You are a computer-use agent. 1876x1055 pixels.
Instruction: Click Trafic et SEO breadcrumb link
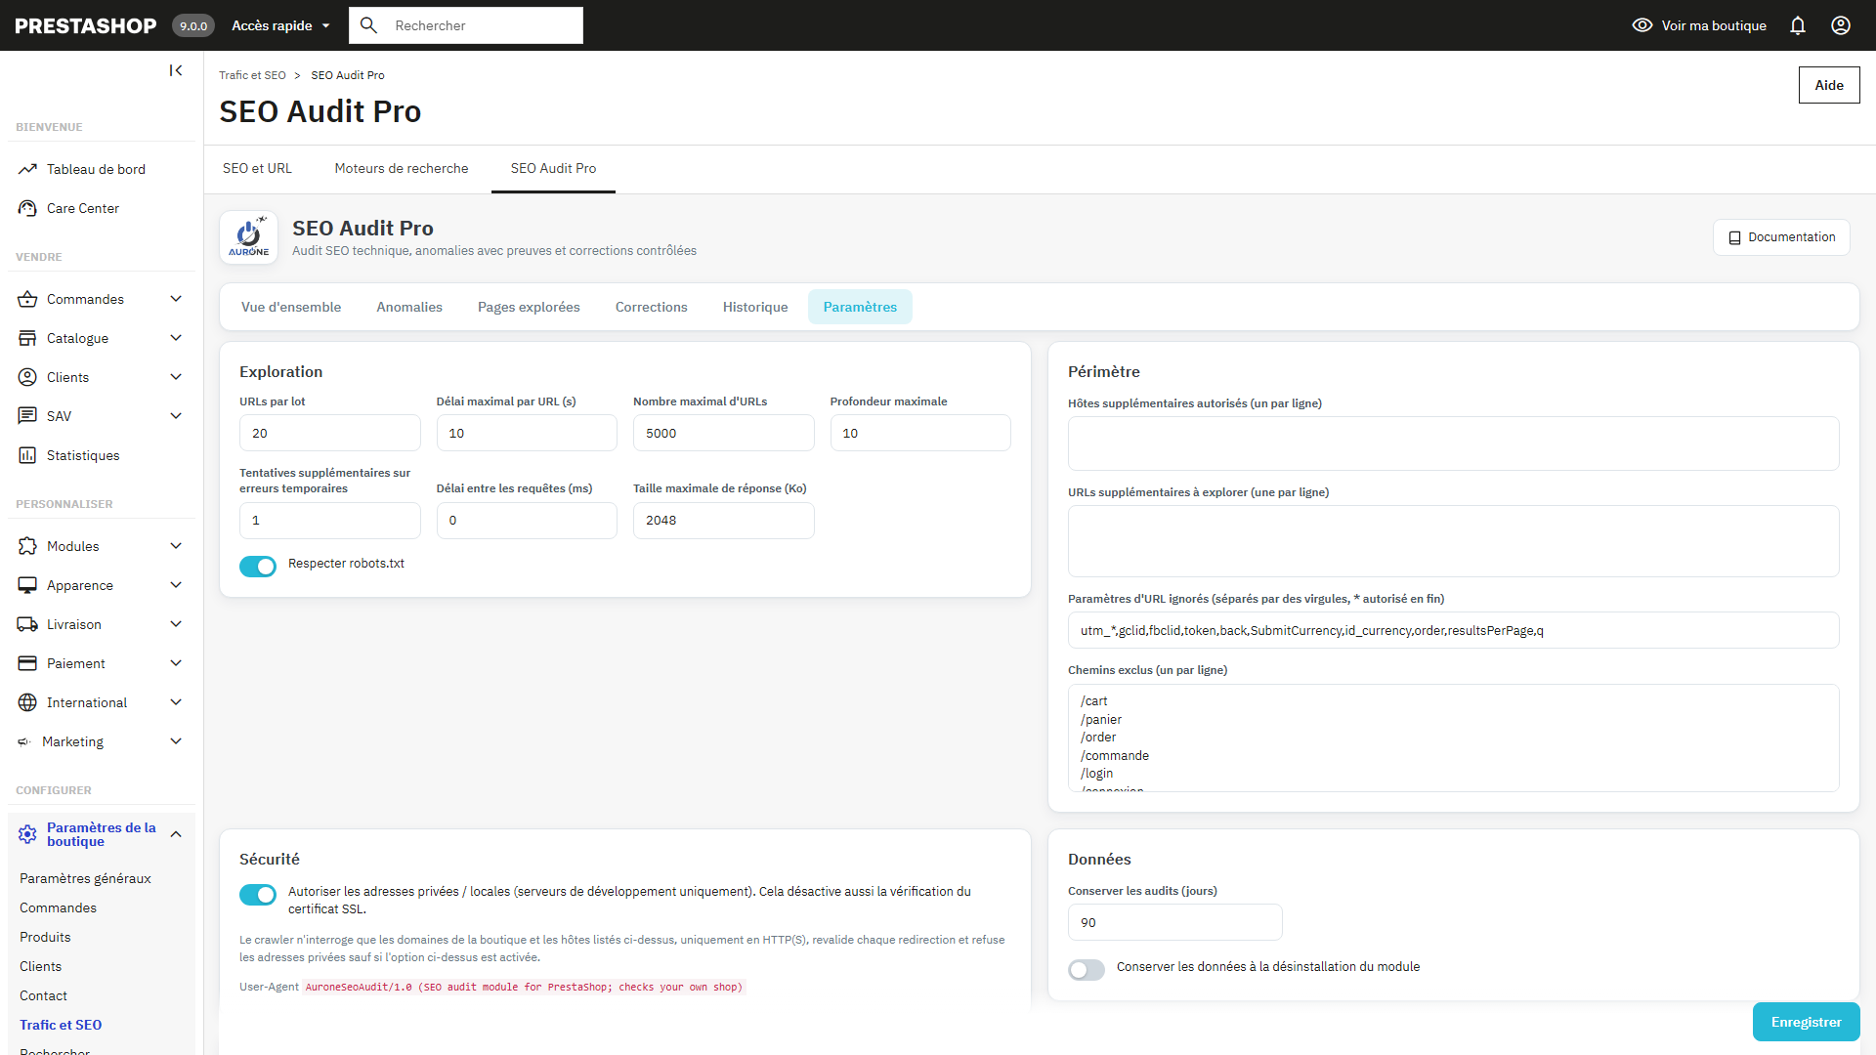(252, 75)
